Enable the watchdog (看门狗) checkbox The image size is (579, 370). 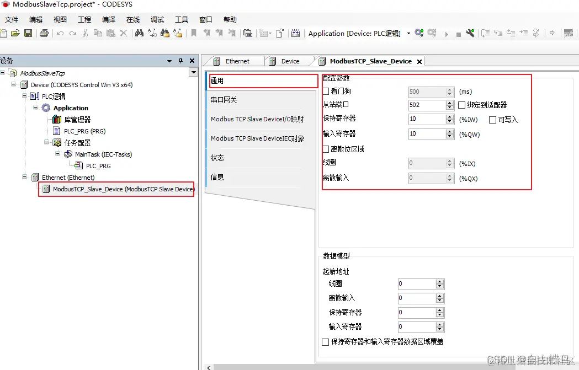(326, 91)
